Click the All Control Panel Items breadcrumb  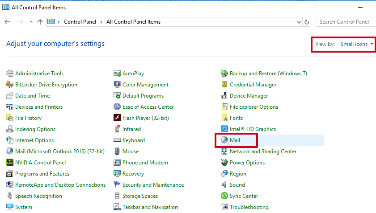pyautogui.click(x=133, y=22)
